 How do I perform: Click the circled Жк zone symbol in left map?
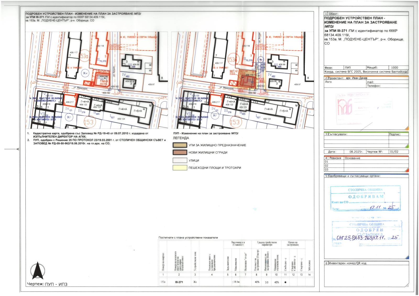tap(85, 73)
